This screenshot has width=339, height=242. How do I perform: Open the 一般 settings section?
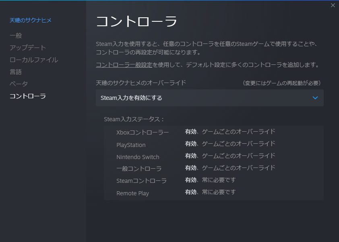16,35
